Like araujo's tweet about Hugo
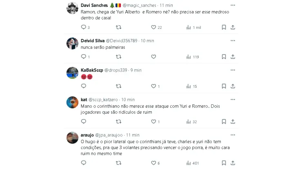The width and height of the screenshot is (302, 169). [154, 163]
